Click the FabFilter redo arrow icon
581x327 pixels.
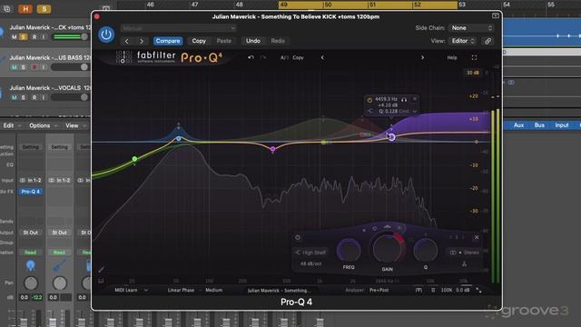(263, 57)
